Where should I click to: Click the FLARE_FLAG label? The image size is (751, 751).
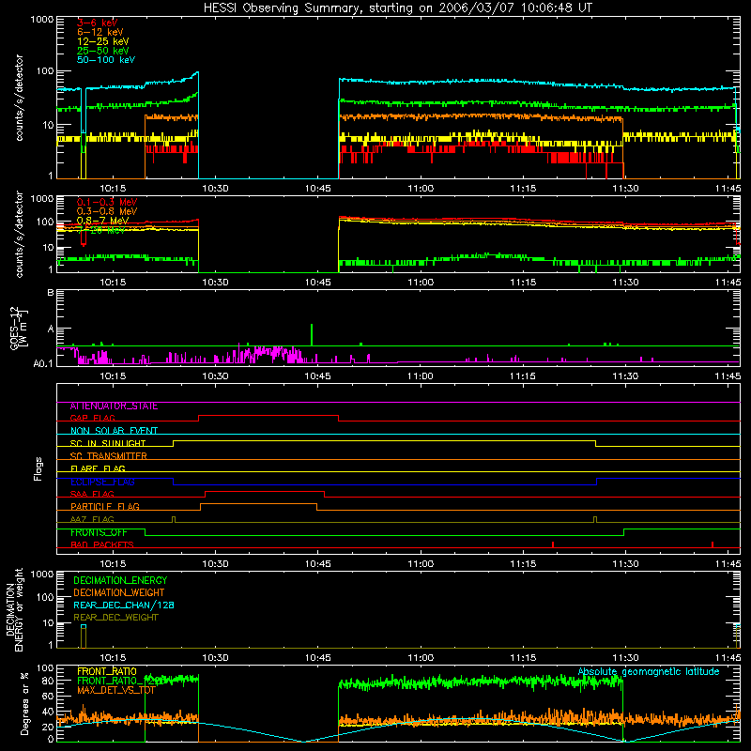click(98, 468)
